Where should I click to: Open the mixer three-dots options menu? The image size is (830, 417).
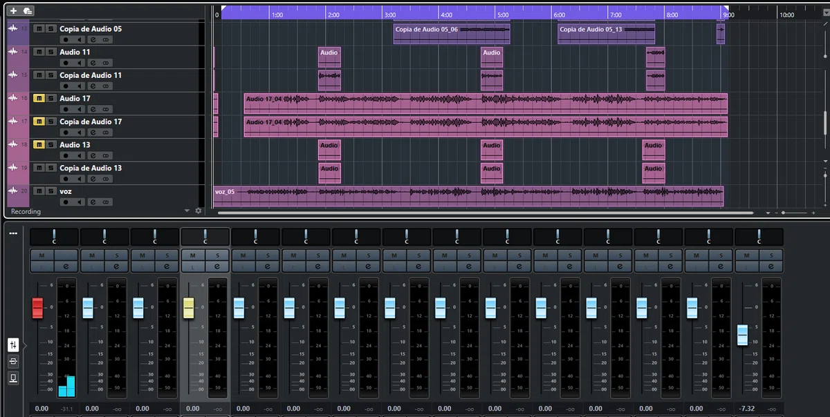(13, 233)
